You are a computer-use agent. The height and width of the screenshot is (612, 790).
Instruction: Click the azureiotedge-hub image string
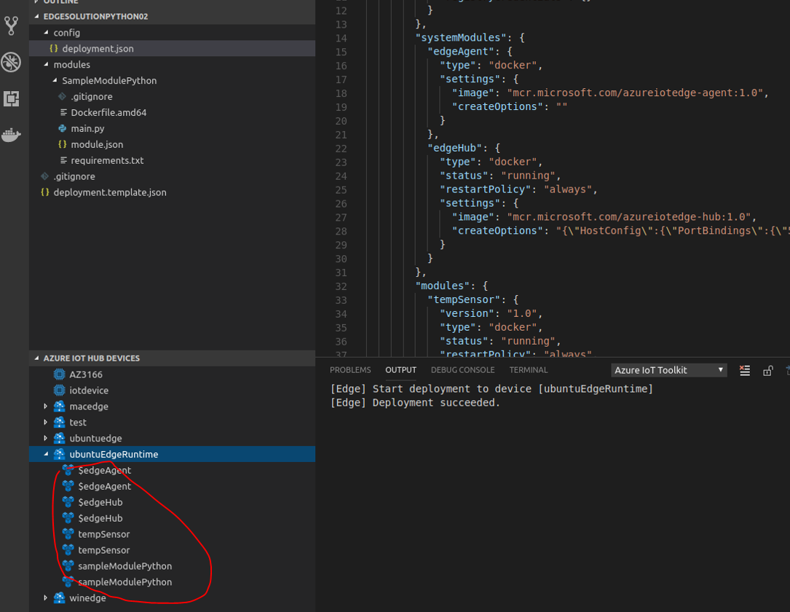click(x=629, y=217)
